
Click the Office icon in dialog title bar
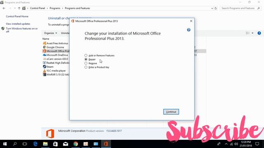73,21
